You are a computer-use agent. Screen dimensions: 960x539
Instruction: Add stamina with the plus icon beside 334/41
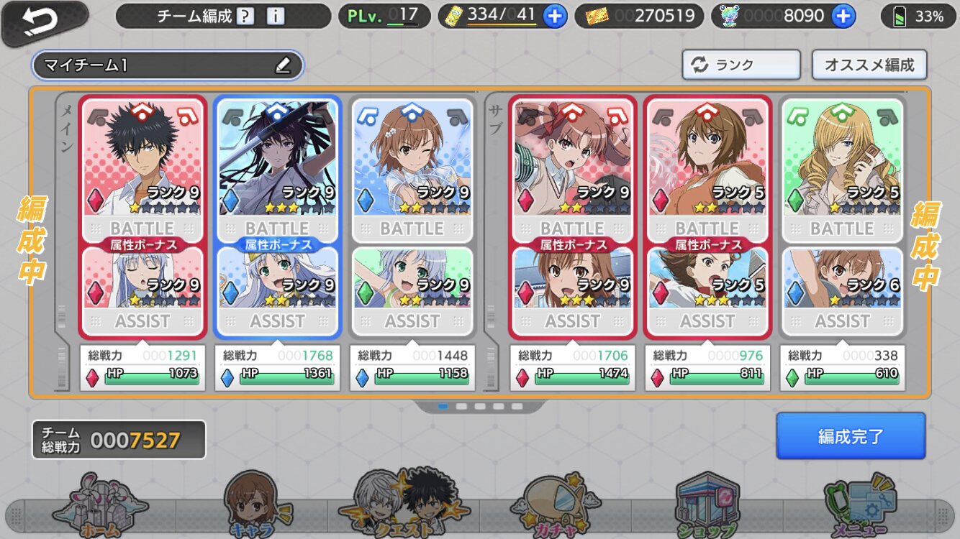click(554, 16)
